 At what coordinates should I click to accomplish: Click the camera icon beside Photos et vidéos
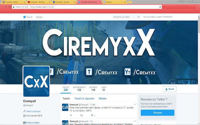(24, 122)
